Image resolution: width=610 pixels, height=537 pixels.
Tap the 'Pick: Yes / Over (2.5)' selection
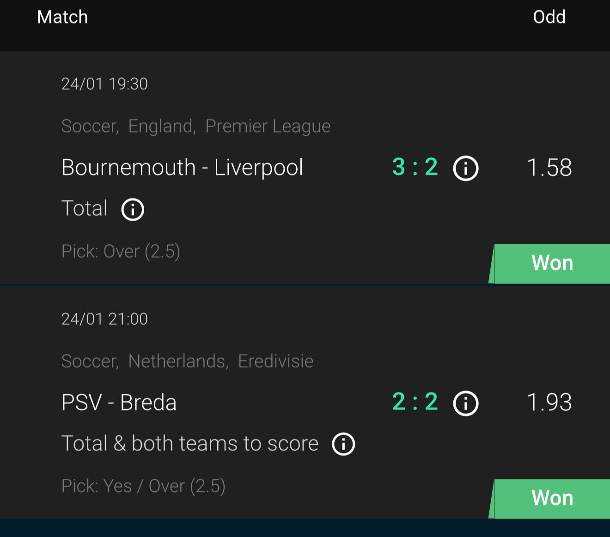[143, 486]
